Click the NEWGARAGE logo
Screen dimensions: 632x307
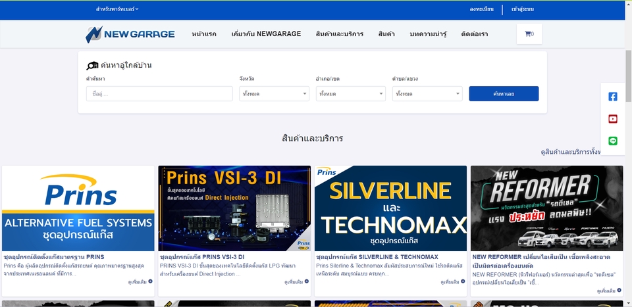130,34
